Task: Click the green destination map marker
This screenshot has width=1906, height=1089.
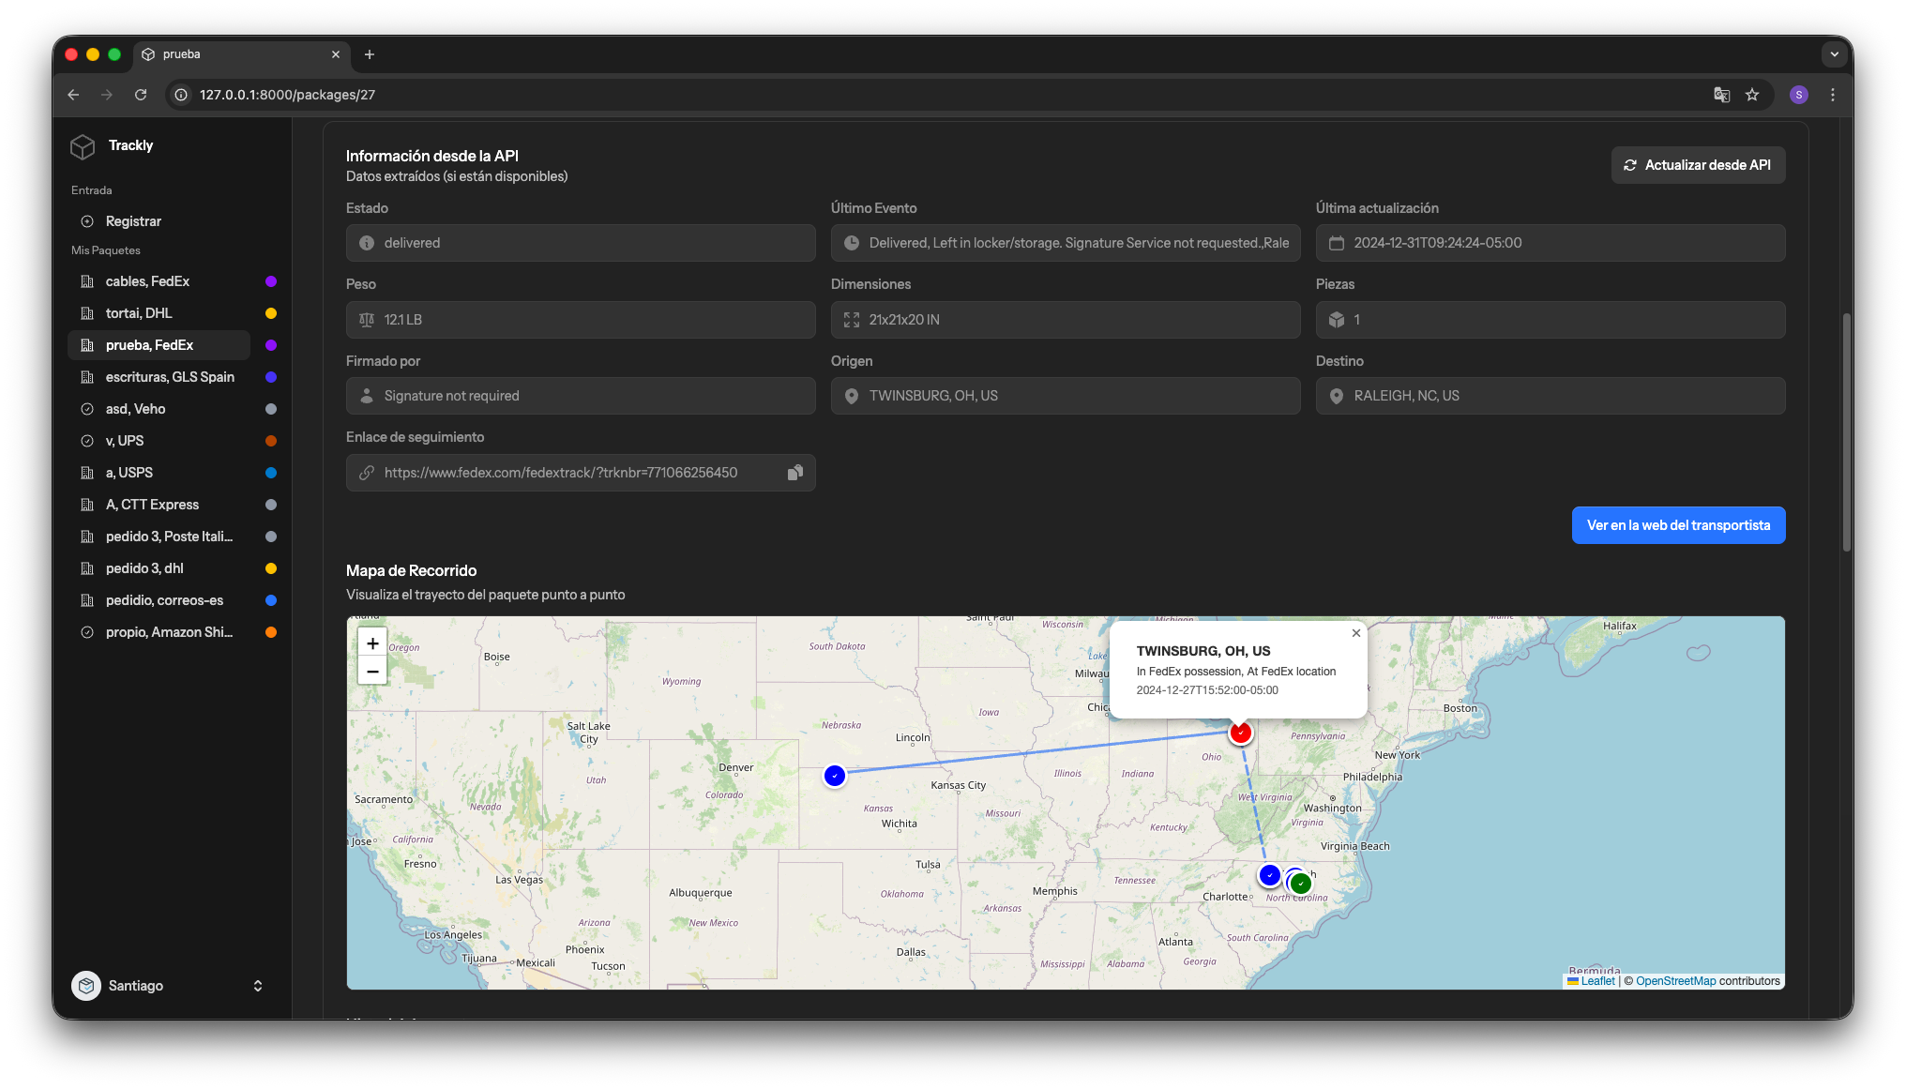Action: click(1300, 884)
